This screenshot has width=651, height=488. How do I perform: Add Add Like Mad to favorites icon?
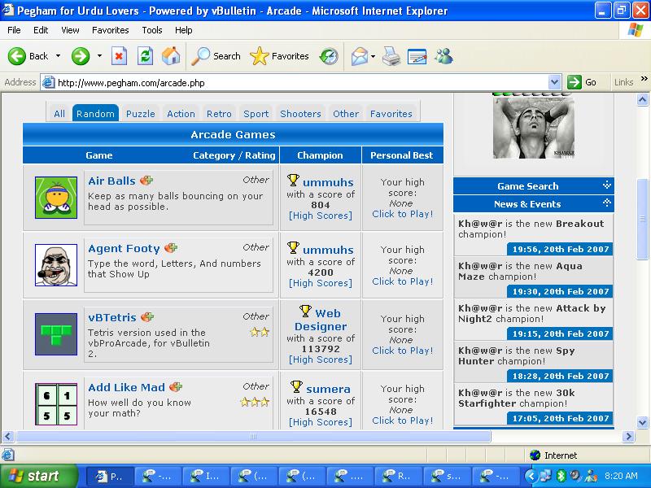tap(176, 387)
